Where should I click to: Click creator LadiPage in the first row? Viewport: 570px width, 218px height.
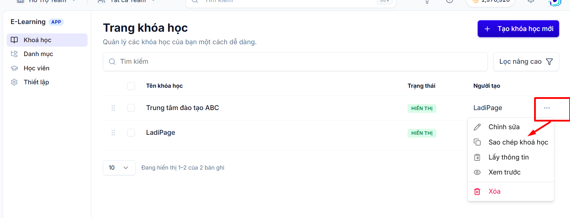pyautogui.click(x=488, y=108)
